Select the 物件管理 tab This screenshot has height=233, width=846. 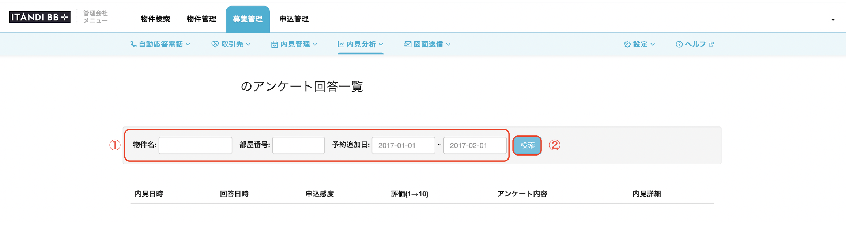[x=201, y=19]
